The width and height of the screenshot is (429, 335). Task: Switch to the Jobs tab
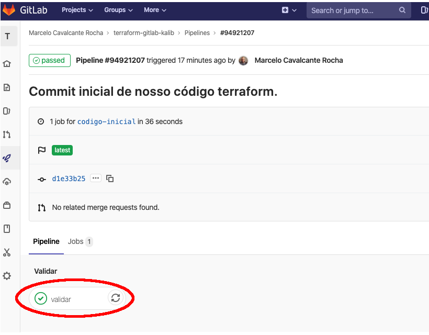coord(76,241)
